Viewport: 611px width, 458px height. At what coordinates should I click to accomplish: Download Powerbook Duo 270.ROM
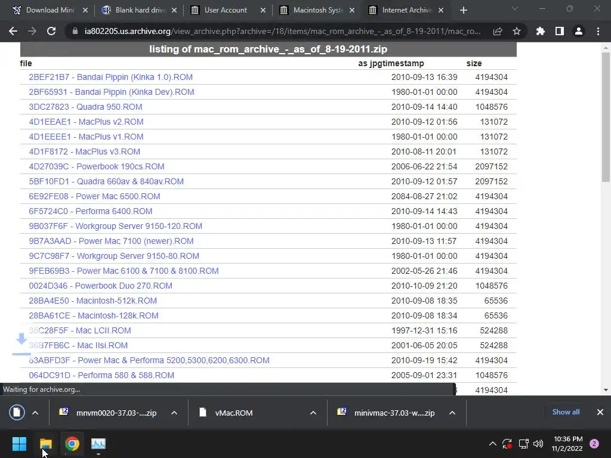(100, 286)
